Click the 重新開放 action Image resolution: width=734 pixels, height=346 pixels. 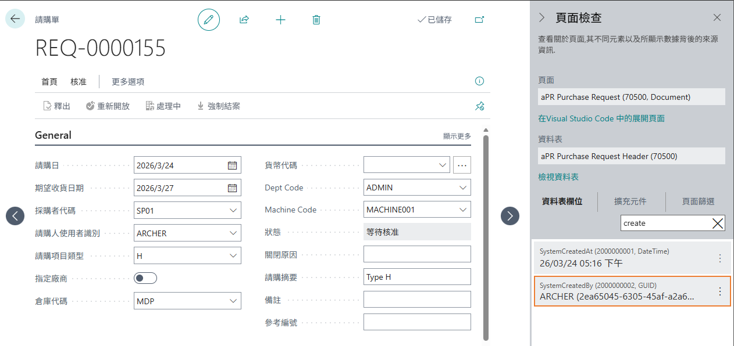108,106
